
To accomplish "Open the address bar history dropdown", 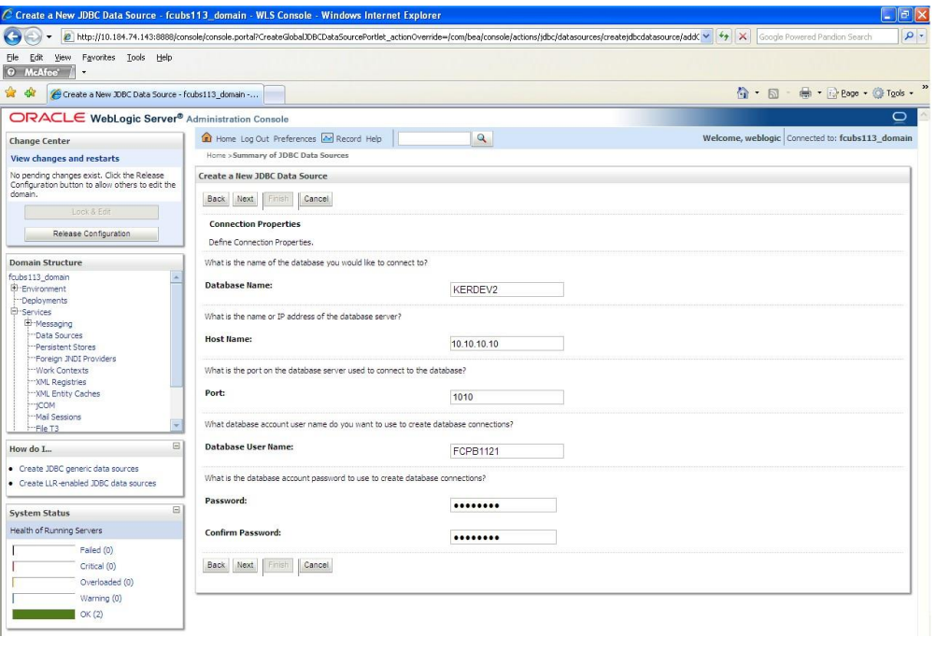I will pyautogui.click(x=706, y=37).
